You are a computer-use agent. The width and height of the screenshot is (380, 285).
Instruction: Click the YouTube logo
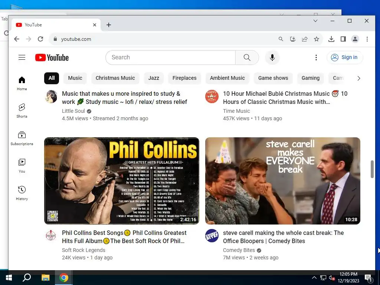52,58
